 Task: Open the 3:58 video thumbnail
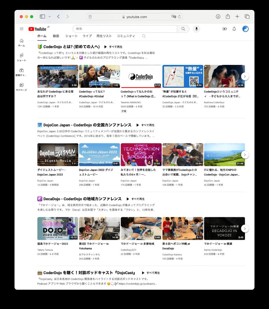coord(58,76)
